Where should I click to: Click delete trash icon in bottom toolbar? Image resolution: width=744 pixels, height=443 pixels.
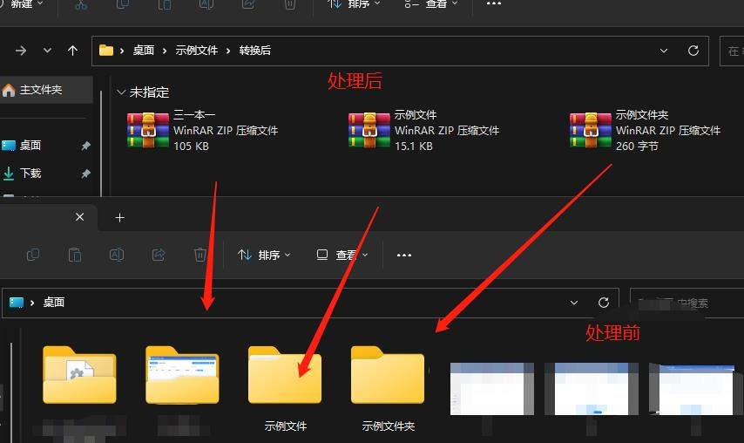[x=200, y=255]
